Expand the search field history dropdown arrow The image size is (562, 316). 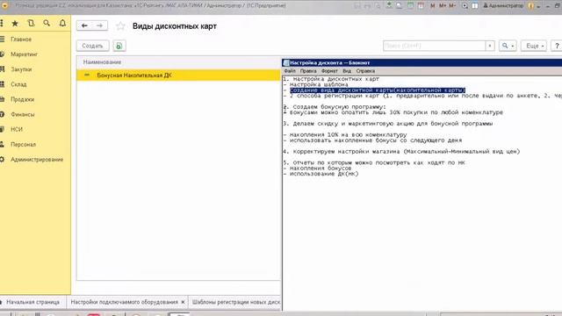(490, 46)
